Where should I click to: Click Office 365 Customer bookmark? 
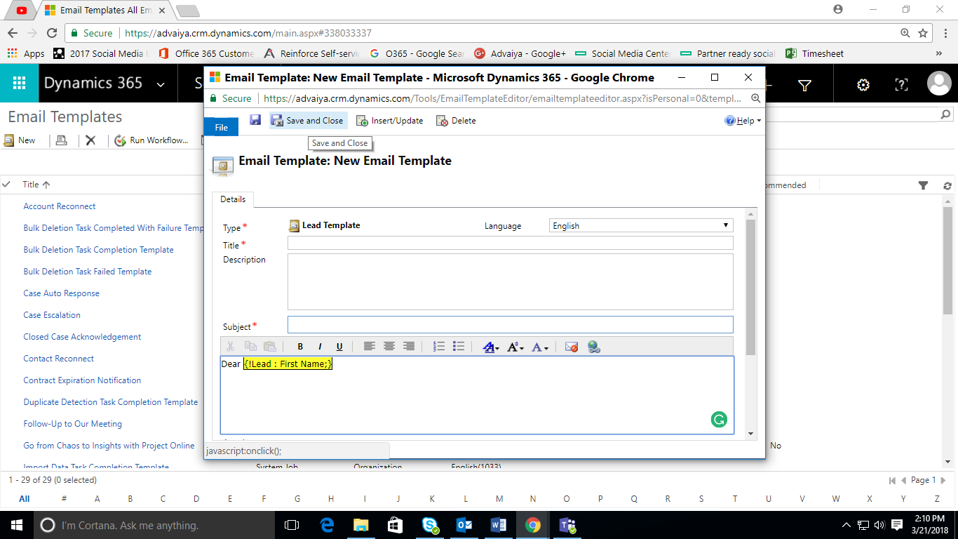tap(207, 53)
